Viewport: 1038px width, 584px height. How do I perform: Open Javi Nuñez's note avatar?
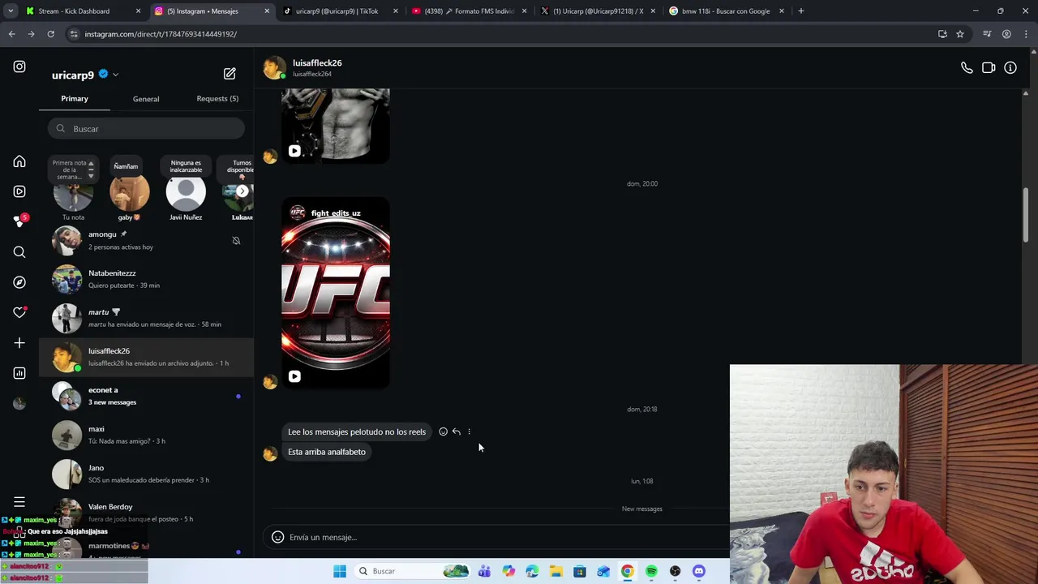(186, 194)
